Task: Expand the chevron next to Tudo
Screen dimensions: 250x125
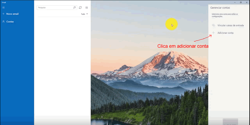Action: [87, 14]
